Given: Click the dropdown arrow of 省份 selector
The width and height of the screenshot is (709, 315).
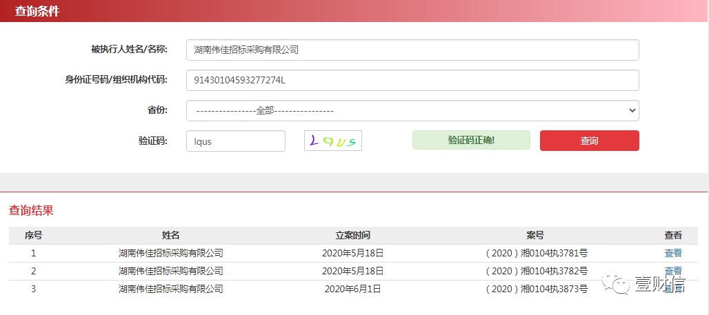Looking at the screenshot, I should (x=632, y=111).
